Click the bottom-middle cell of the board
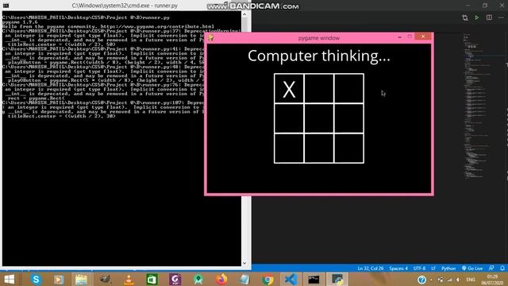Image resolution: width=508 pixels, height=286 pixels. coord(319,149)
